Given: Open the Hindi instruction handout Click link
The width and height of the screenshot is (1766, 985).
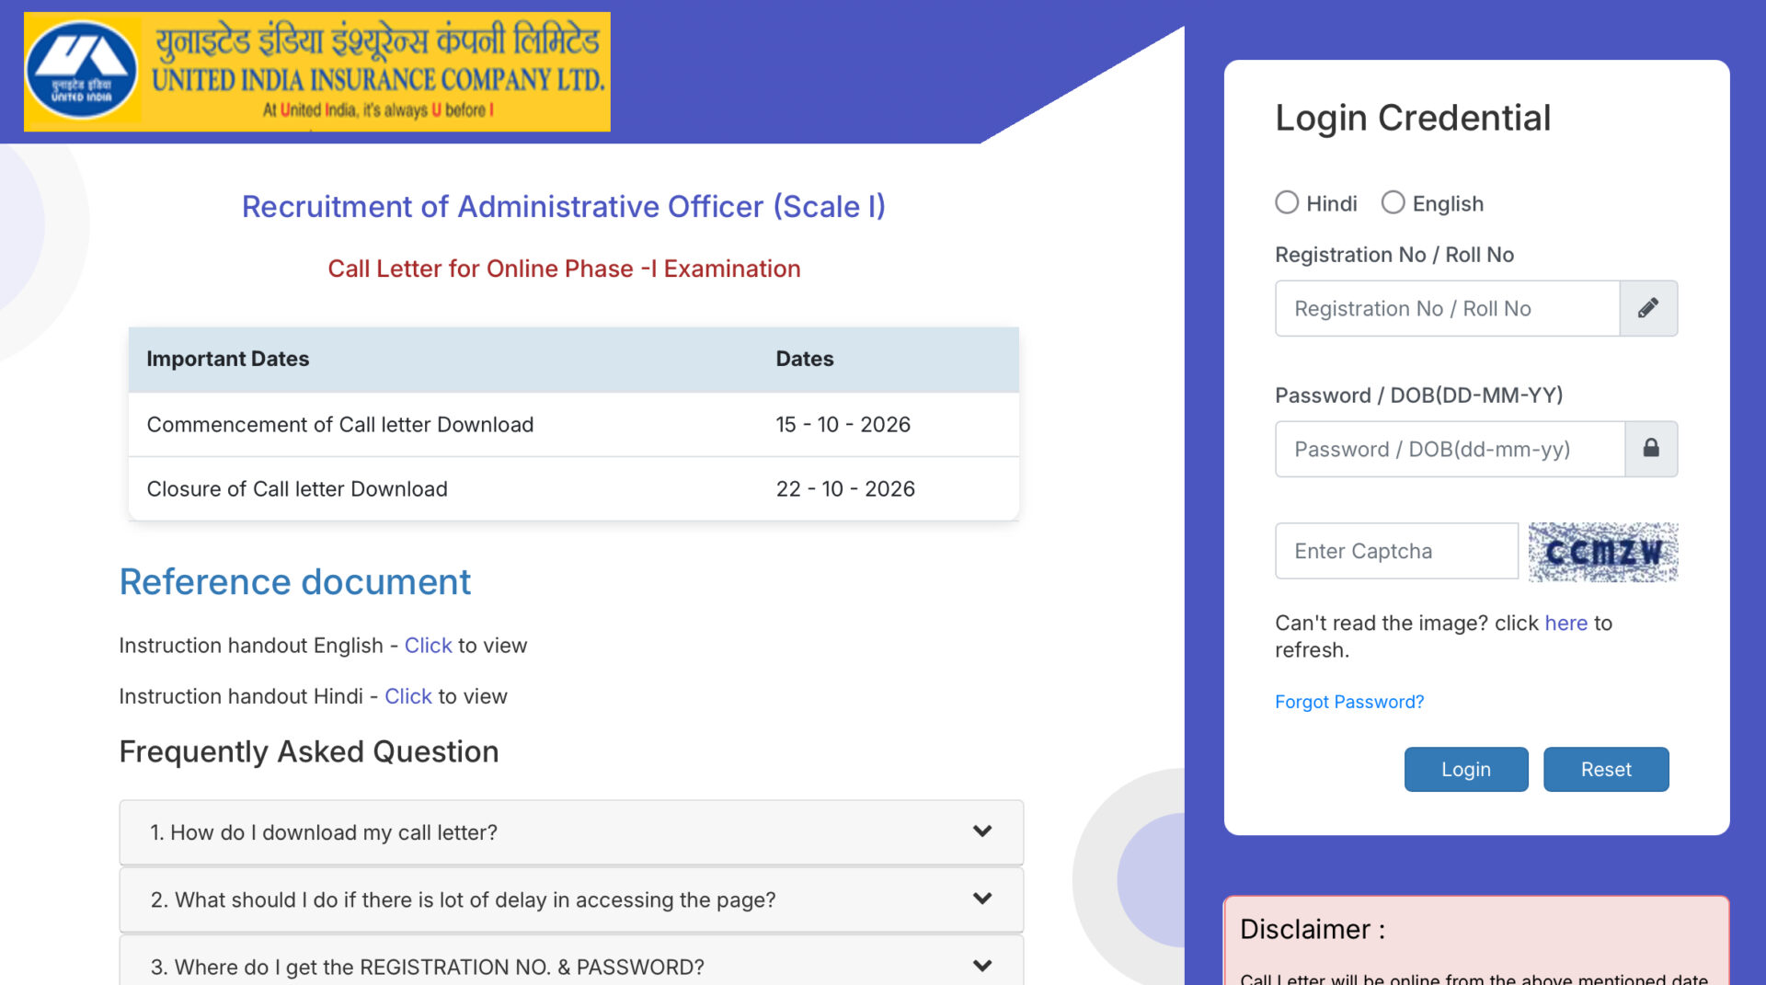Looking at the screenshot, I should [x=408, y=696].
